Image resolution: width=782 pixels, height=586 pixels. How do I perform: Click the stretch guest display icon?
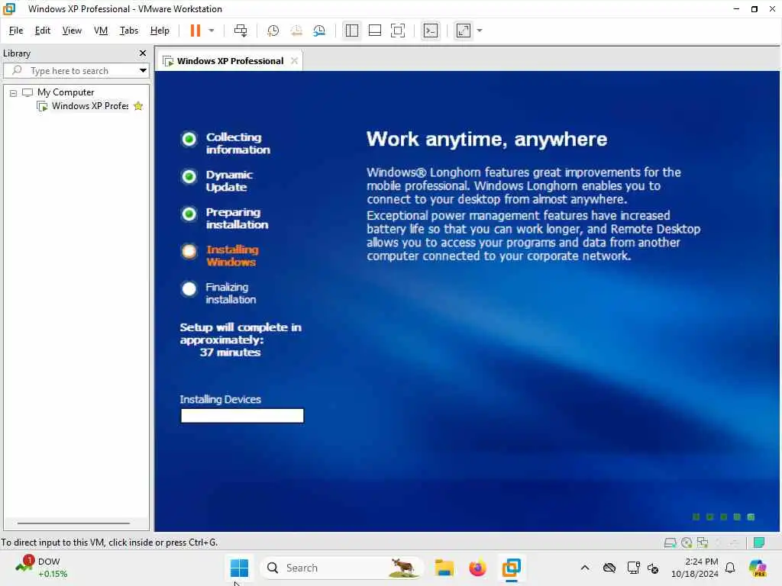point(464,31)
